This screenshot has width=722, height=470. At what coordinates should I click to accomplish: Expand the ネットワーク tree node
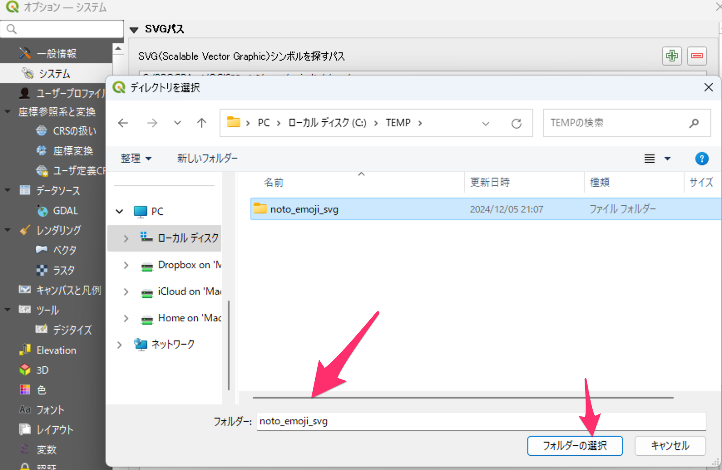point(119,345)
